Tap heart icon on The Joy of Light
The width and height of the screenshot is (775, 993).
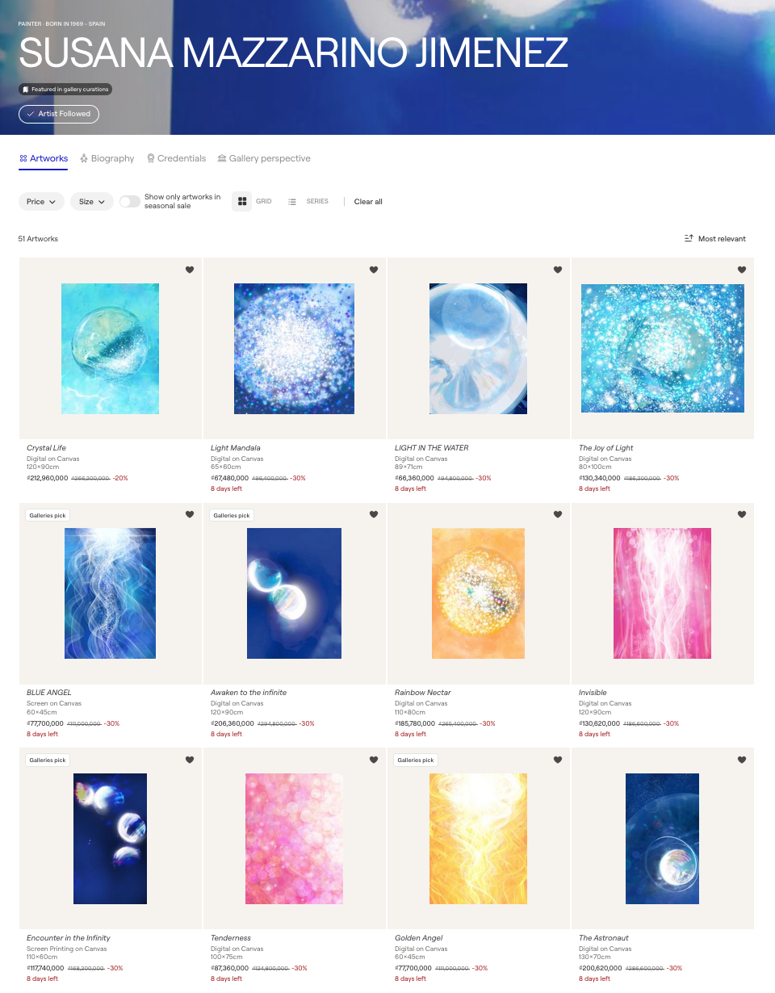742,270
